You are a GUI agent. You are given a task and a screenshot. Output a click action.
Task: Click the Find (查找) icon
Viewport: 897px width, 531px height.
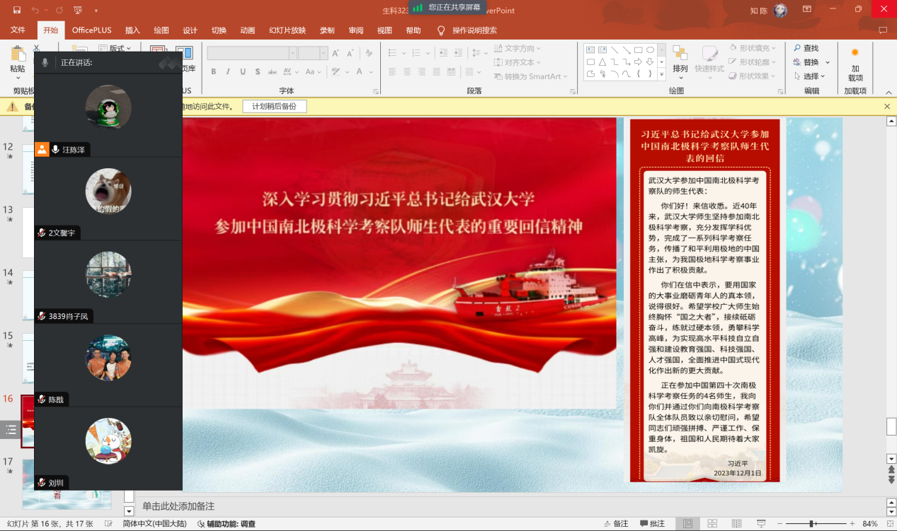point(805,48)
